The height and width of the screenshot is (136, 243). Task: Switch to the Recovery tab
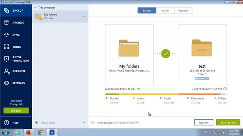pyautogui.click(x=183, y=11)
